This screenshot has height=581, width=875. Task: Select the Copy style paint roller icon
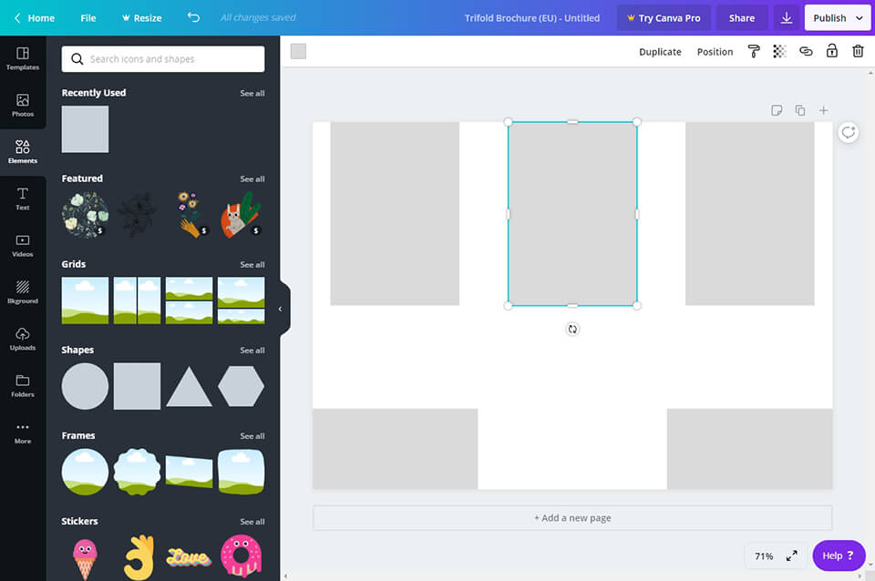point(754,51)
